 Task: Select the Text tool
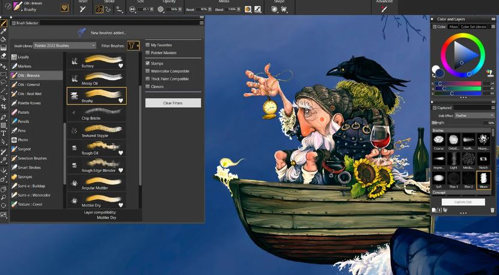point(4,133)
